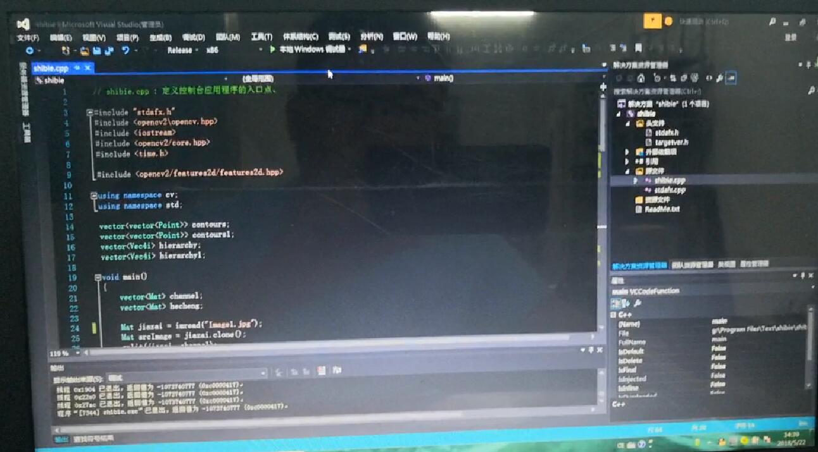
Task: Open the 项目(P) Project menu
Action: click(x=127, y=38)
